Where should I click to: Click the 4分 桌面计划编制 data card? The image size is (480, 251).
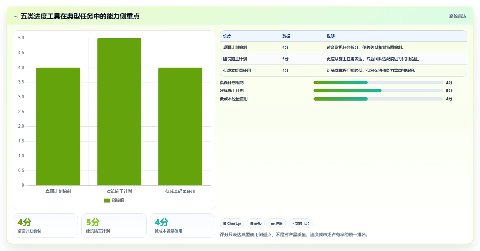pos(45,226)
